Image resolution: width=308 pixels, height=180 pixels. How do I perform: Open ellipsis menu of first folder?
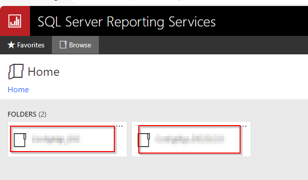[119, 126]
